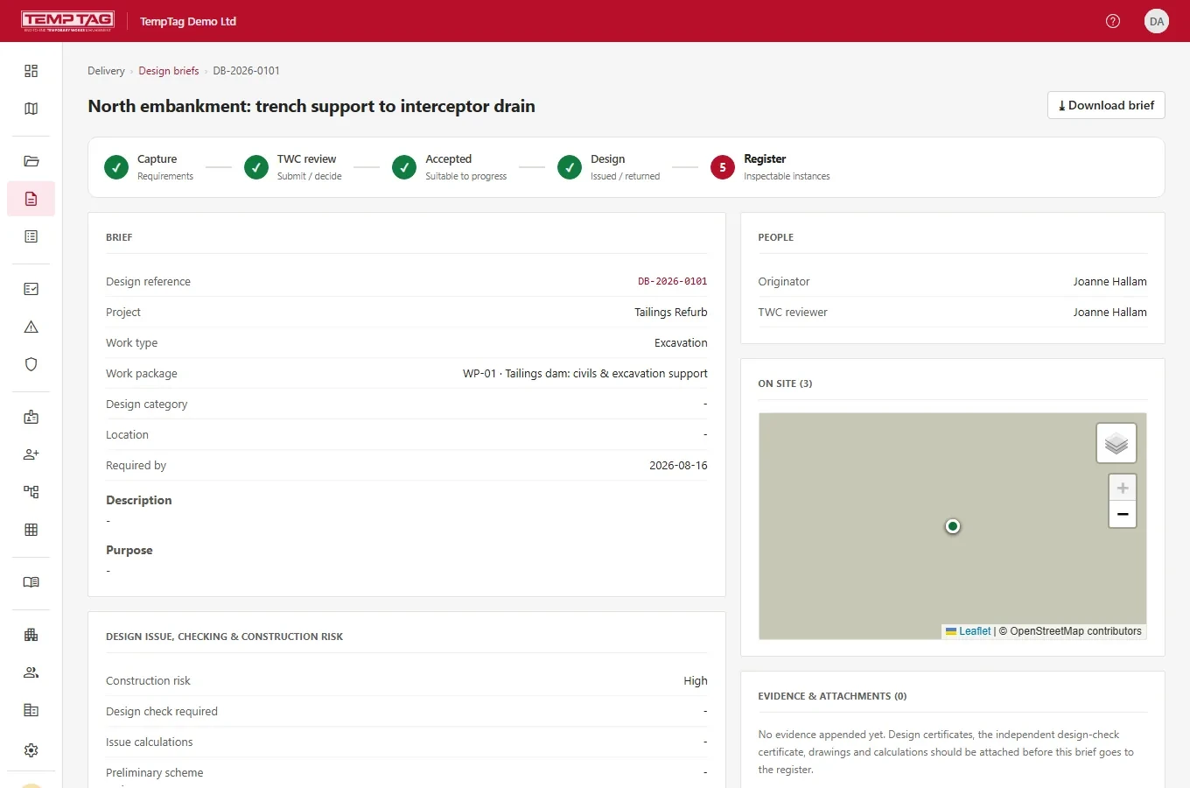Open the Leaflet attribution link
Image resolution: width=1190 pixels, height=788 pixels.
(x=969, y=631)
